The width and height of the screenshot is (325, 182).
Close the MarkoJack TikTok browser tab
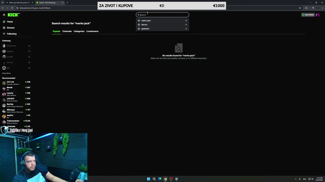[x=32, y=3]
